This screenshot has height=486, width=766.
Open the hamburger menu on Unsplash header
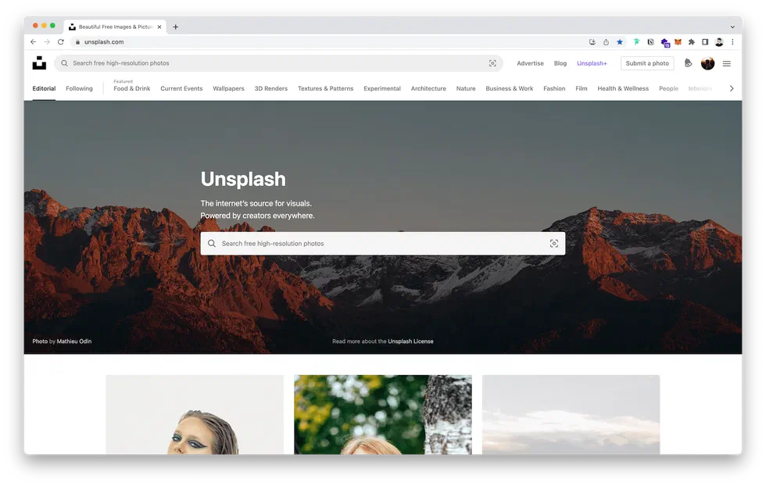(x=726, y=63)
